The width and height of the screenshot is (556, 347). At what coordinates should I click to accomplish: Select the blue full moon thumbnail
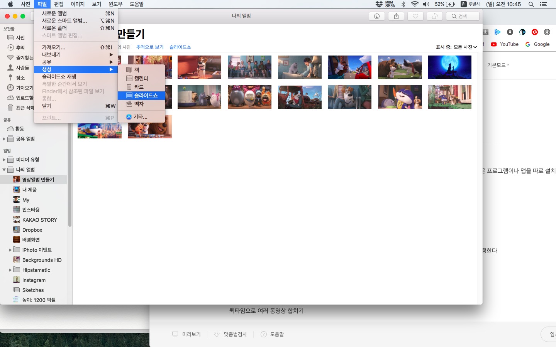449,67
